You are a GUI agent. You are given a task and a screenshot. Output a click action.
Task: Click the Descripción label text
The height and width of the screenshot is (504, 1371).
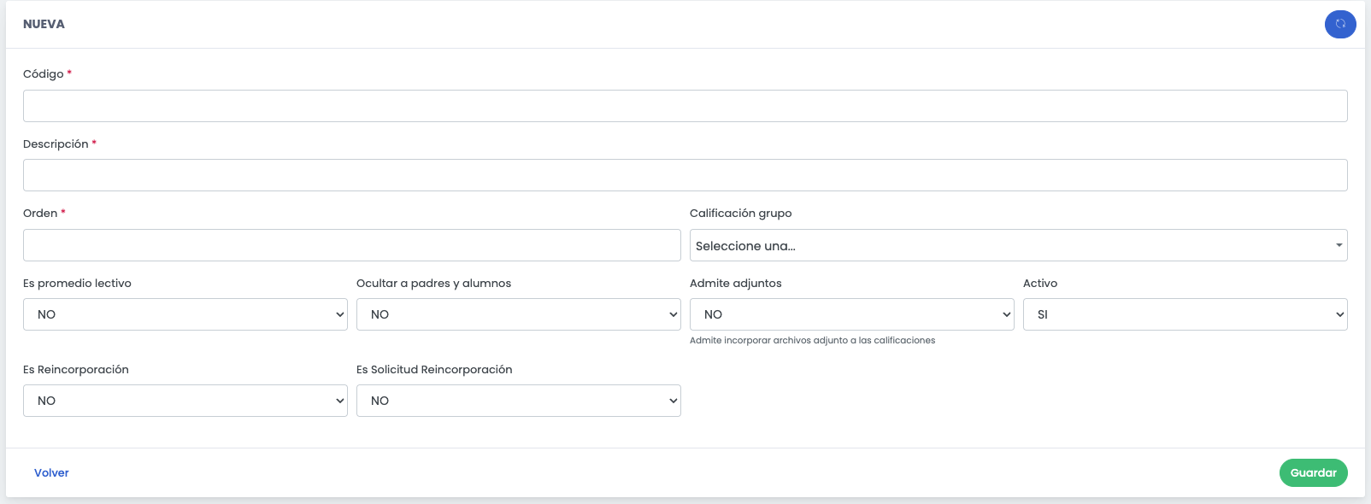click(56, 144)
